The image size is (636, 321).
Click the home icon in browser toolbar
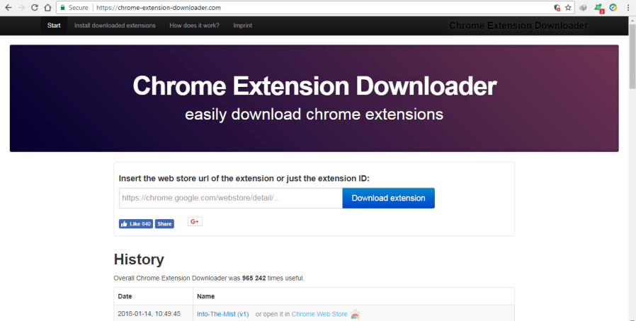coord(47,7)
